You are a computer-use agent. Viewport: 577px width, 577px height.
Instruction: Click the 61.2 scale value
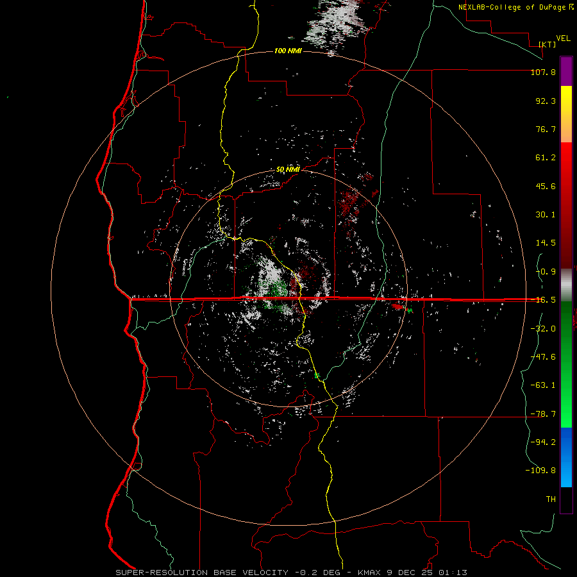[546, 158]
